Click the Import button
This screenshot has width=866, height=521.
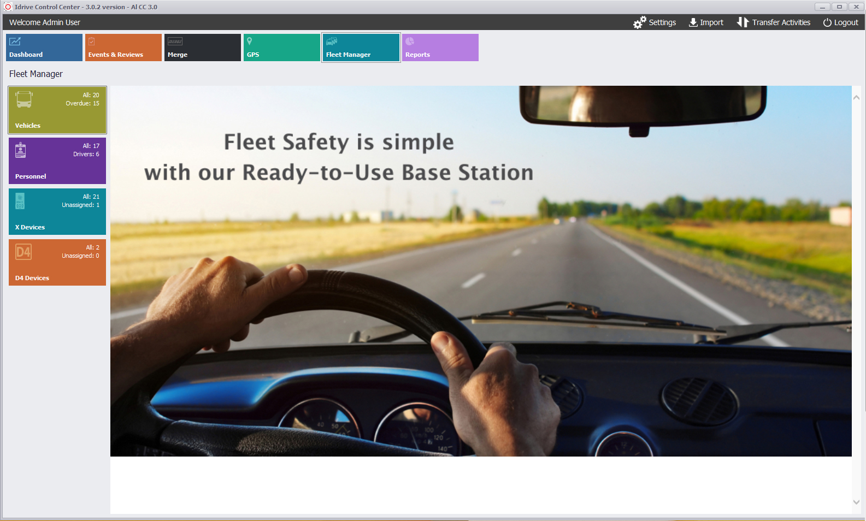(706, 22)
